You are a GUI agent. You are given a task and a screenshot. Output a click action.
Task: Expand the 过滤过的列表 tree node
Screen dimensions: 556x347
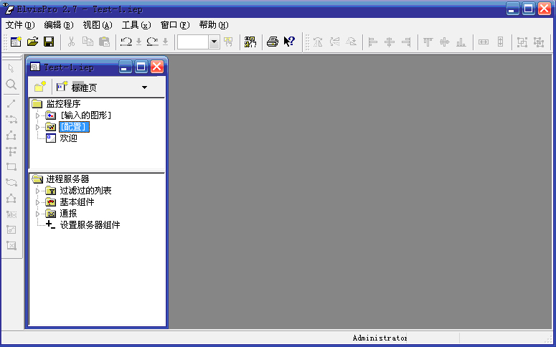(38, 191)
